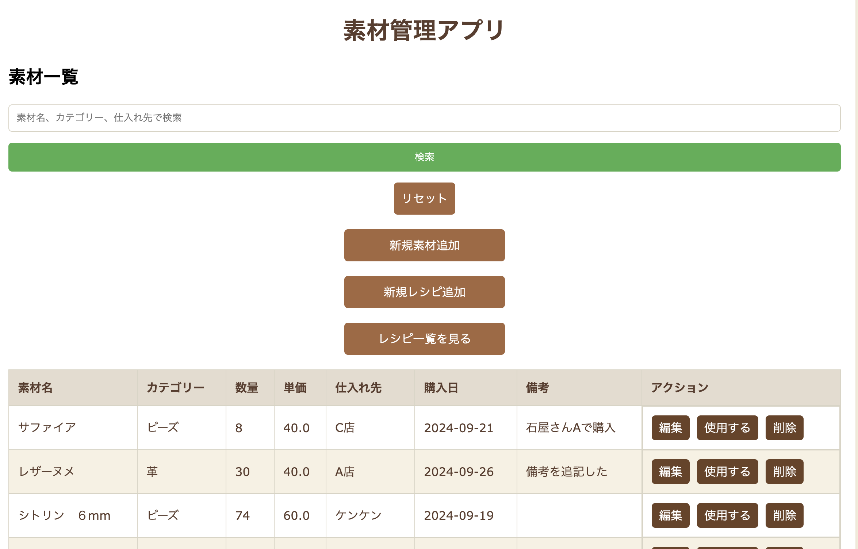Click the material search input field

[424, 118]
